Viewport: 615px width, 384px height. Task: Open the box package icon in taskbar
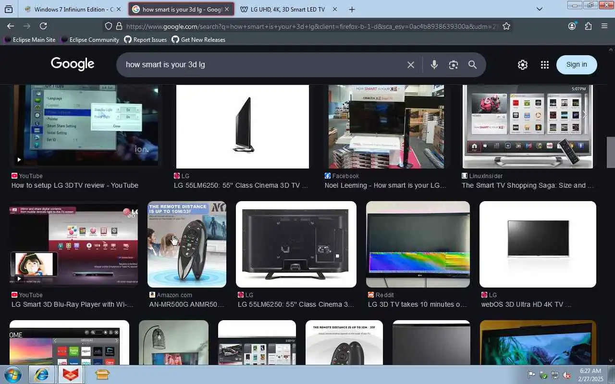[102, 374]
